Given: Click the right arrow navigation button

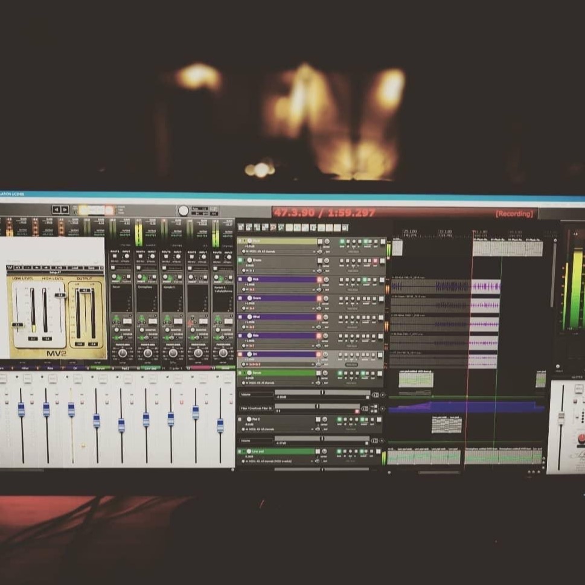Looking at the screenshot, I should (65, 209).
